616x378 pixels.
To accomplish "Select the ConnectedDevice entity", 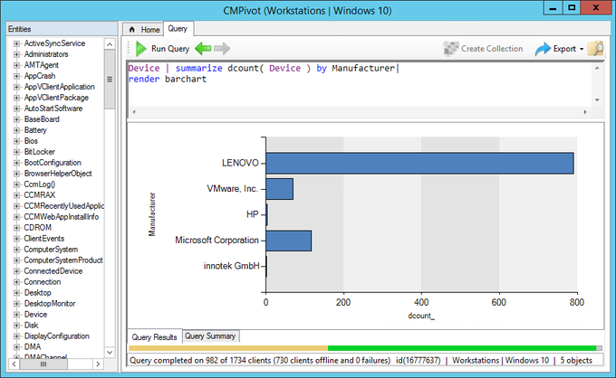I will (x=53, y=271).
